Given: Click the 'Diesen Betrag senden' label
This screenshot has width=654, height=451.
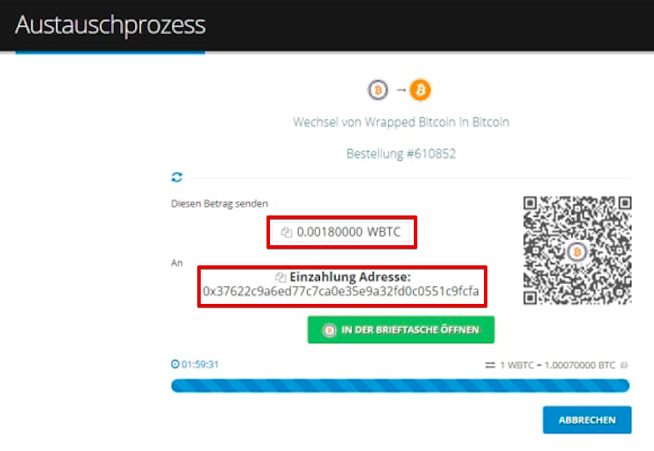Looking at the screenshot, I should click(x=219, y=204).
